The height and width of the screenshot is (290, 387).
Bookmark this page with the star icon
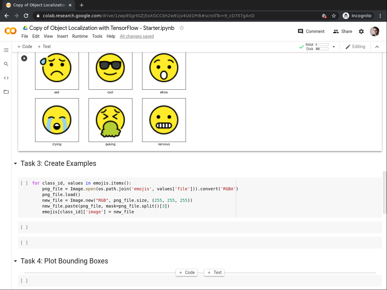[x=334, y=16]
